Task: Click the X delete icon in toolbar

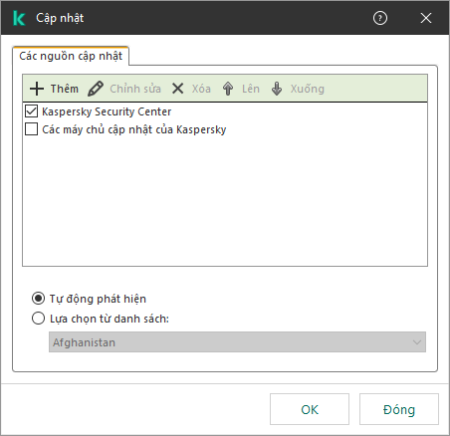Action: tap(178, 89)
